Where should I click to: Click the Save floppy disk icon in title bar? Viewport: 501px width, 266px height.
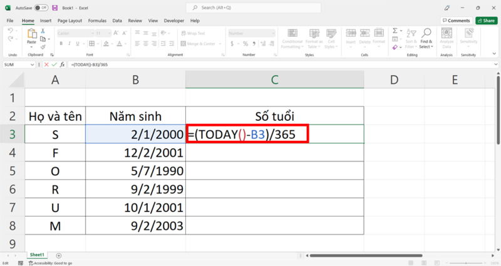pyautogui.click(x=55, y=8)
